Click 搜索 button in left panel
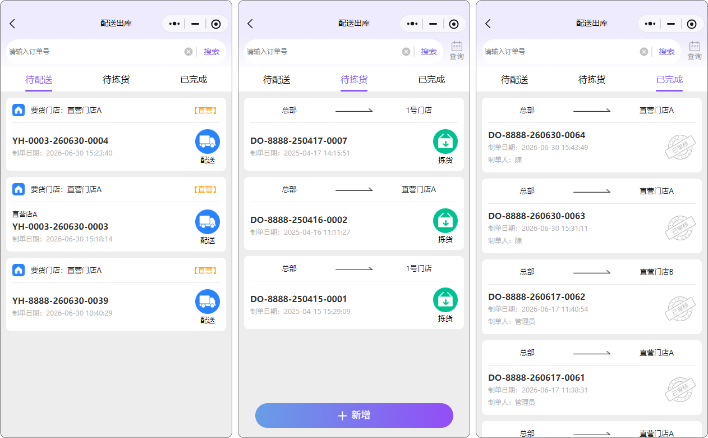Screen dimensions: 708x438 212,52
